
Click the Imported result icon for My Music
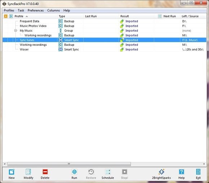[122, 31]
